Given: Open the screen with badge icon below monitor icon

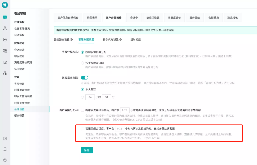Looking at the screenshot, I should [x=5, y=62].
